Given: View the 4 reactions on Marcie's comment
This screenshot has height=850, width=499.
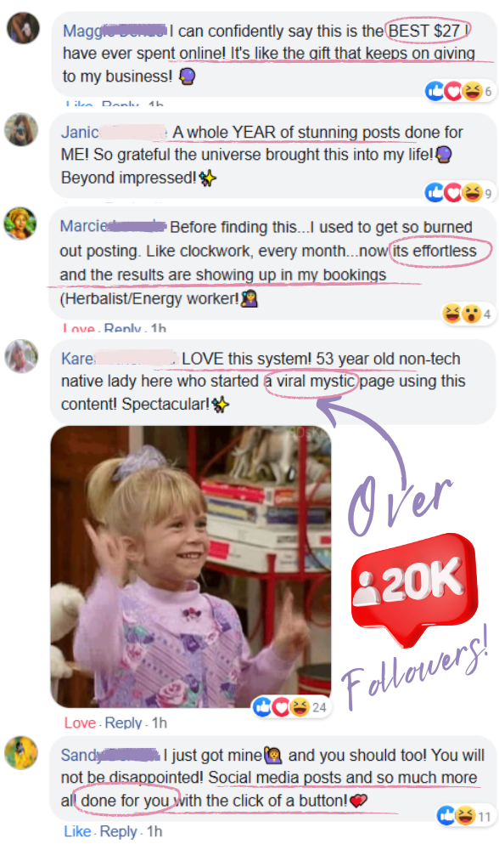Looking at the screenshot, I should click(468, 314).
